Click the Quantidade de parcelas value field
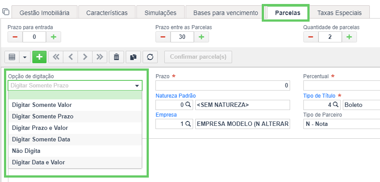 click(x=330, y=37)
